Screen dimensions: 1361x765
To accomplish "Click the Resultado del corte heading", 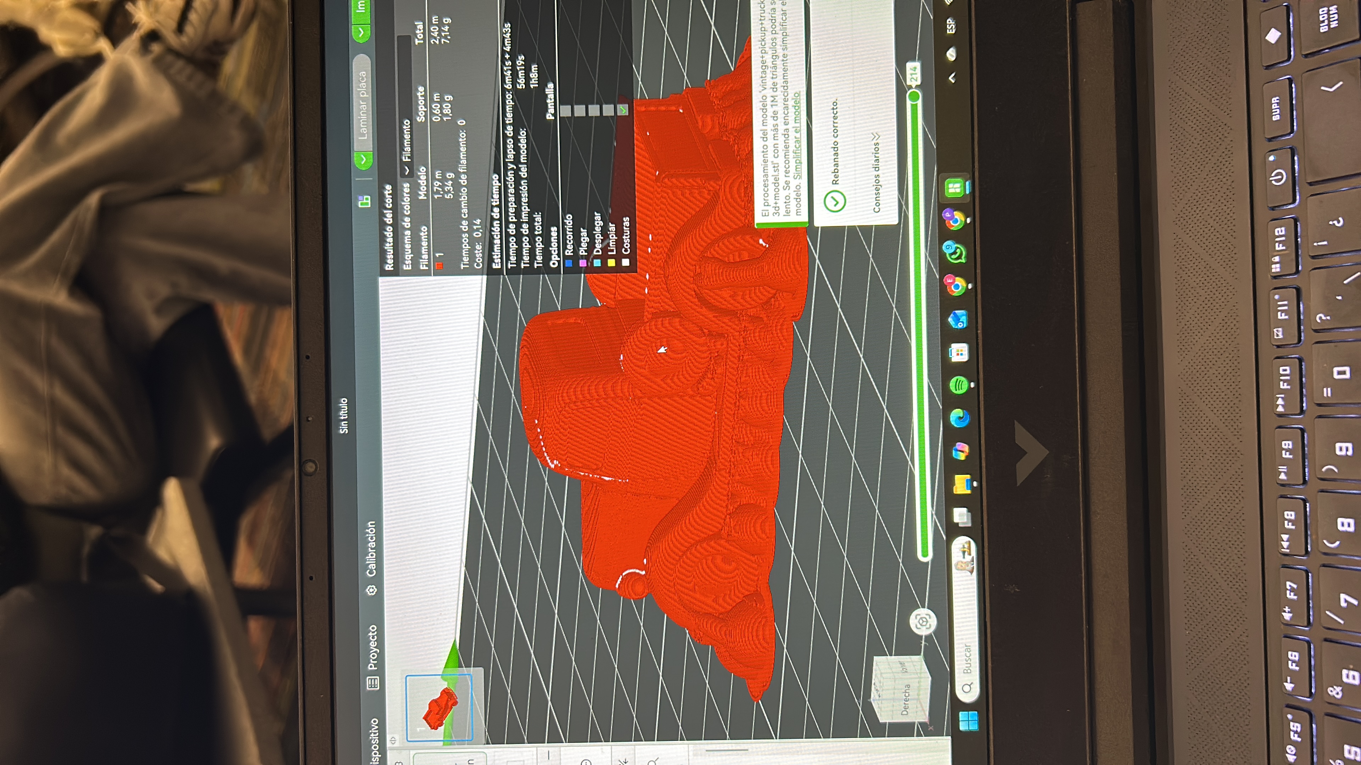I will 389,227.
